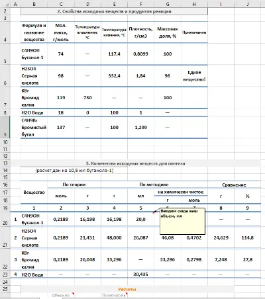Select percent cell 27,8

tap(248, 259)
